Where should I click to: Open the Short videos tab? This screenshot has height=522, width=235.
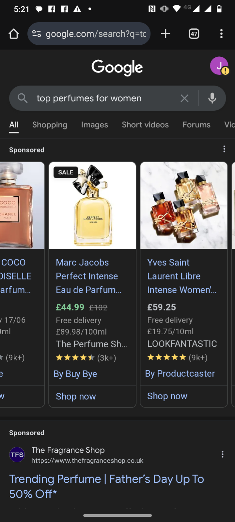[x=145, y=125]
